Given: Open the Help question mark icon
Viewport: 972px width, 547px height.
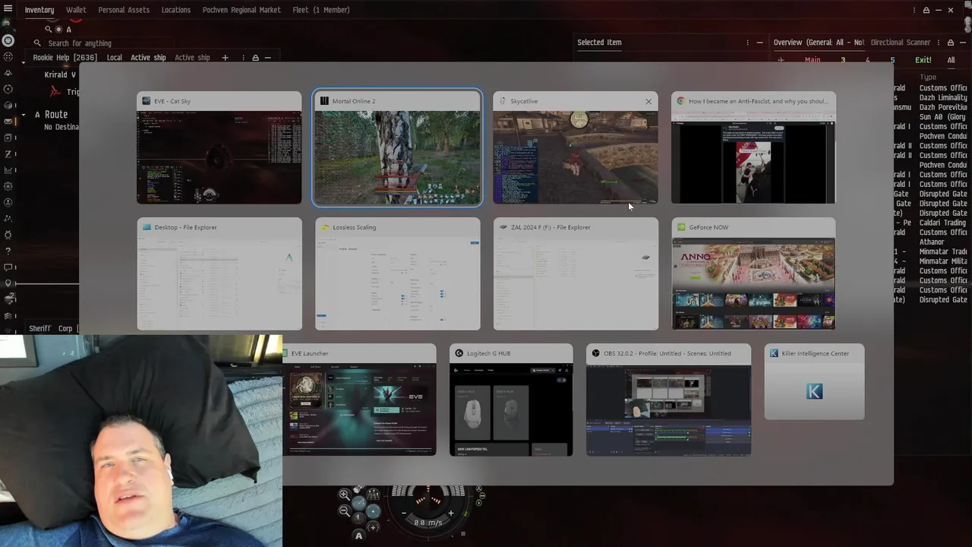Looking at the screenshot, I should point(8,251).
